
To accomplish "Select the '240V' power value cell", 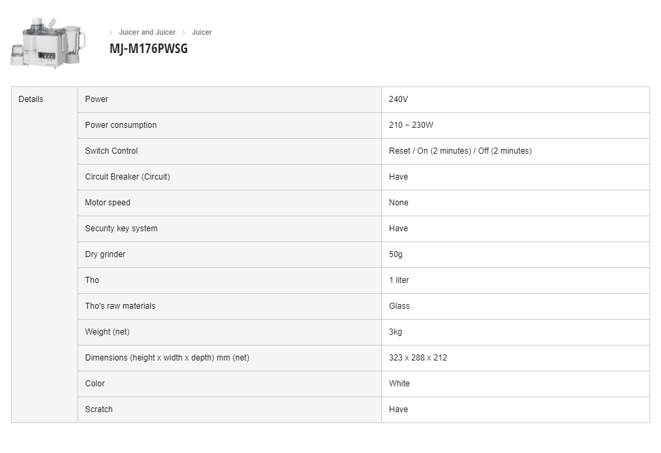I will click(x=515, y=99).
